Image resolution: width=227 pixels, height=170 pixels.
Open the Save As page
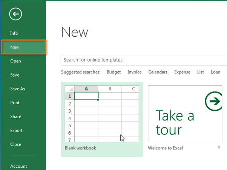[18, 89]
